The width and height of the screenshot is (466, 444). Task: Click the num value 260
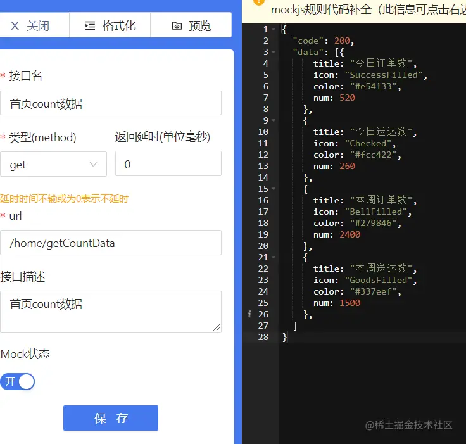347,166
